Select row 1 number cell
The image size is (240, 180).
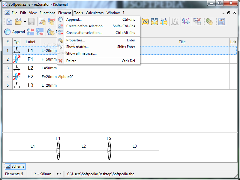click(8, 50)
